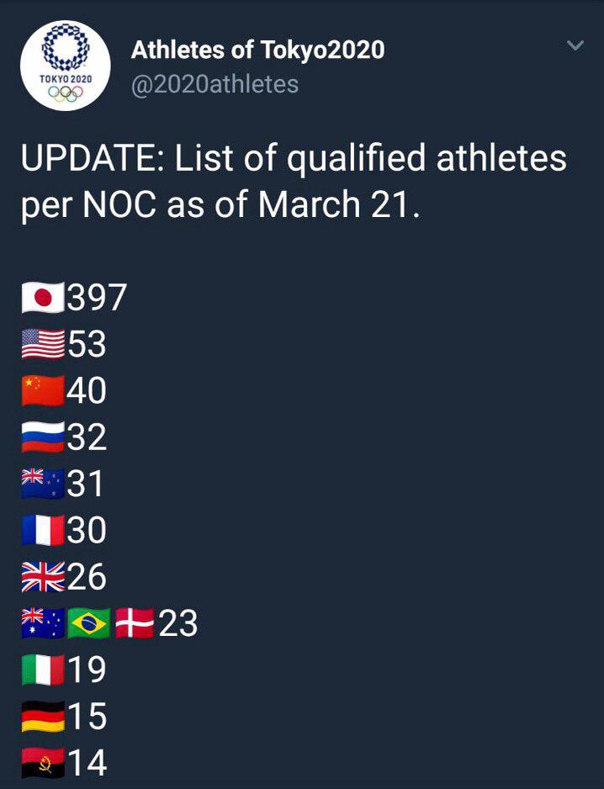Image resolution: width=604 pixels, height=789 pixels.
Task: Click the Italy flag emoji
Action: [43, 670]
